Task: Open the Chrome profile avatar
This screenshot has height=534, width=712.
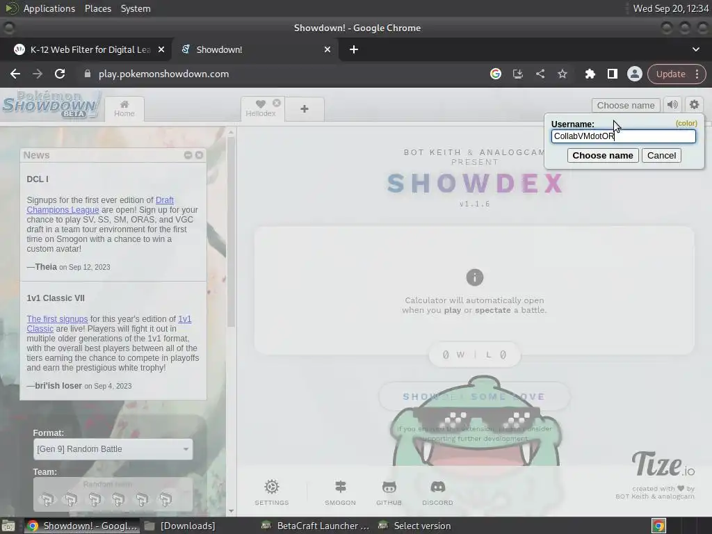Action: point(634,74)
